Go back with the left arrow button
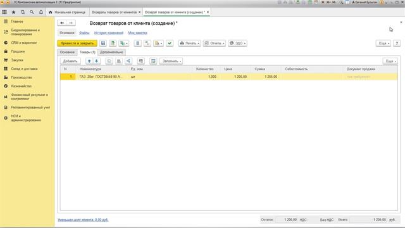 tap(62, 23)
